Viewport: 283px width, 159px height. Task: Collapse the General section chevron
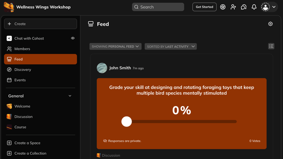(x=70, y=96)
